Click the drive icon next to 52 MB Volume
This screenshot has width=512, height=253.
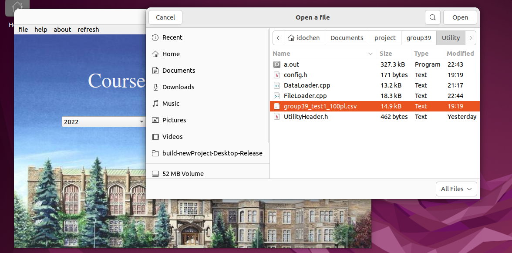[x=156, y=174]
